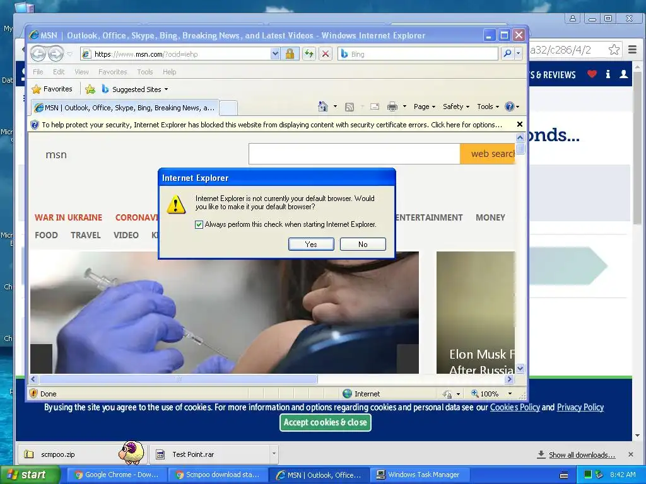This screenshot has height=484, width=646.
Task: Click the zoom magnifier icon showing 100%
Action: click(x=474, y=393)
